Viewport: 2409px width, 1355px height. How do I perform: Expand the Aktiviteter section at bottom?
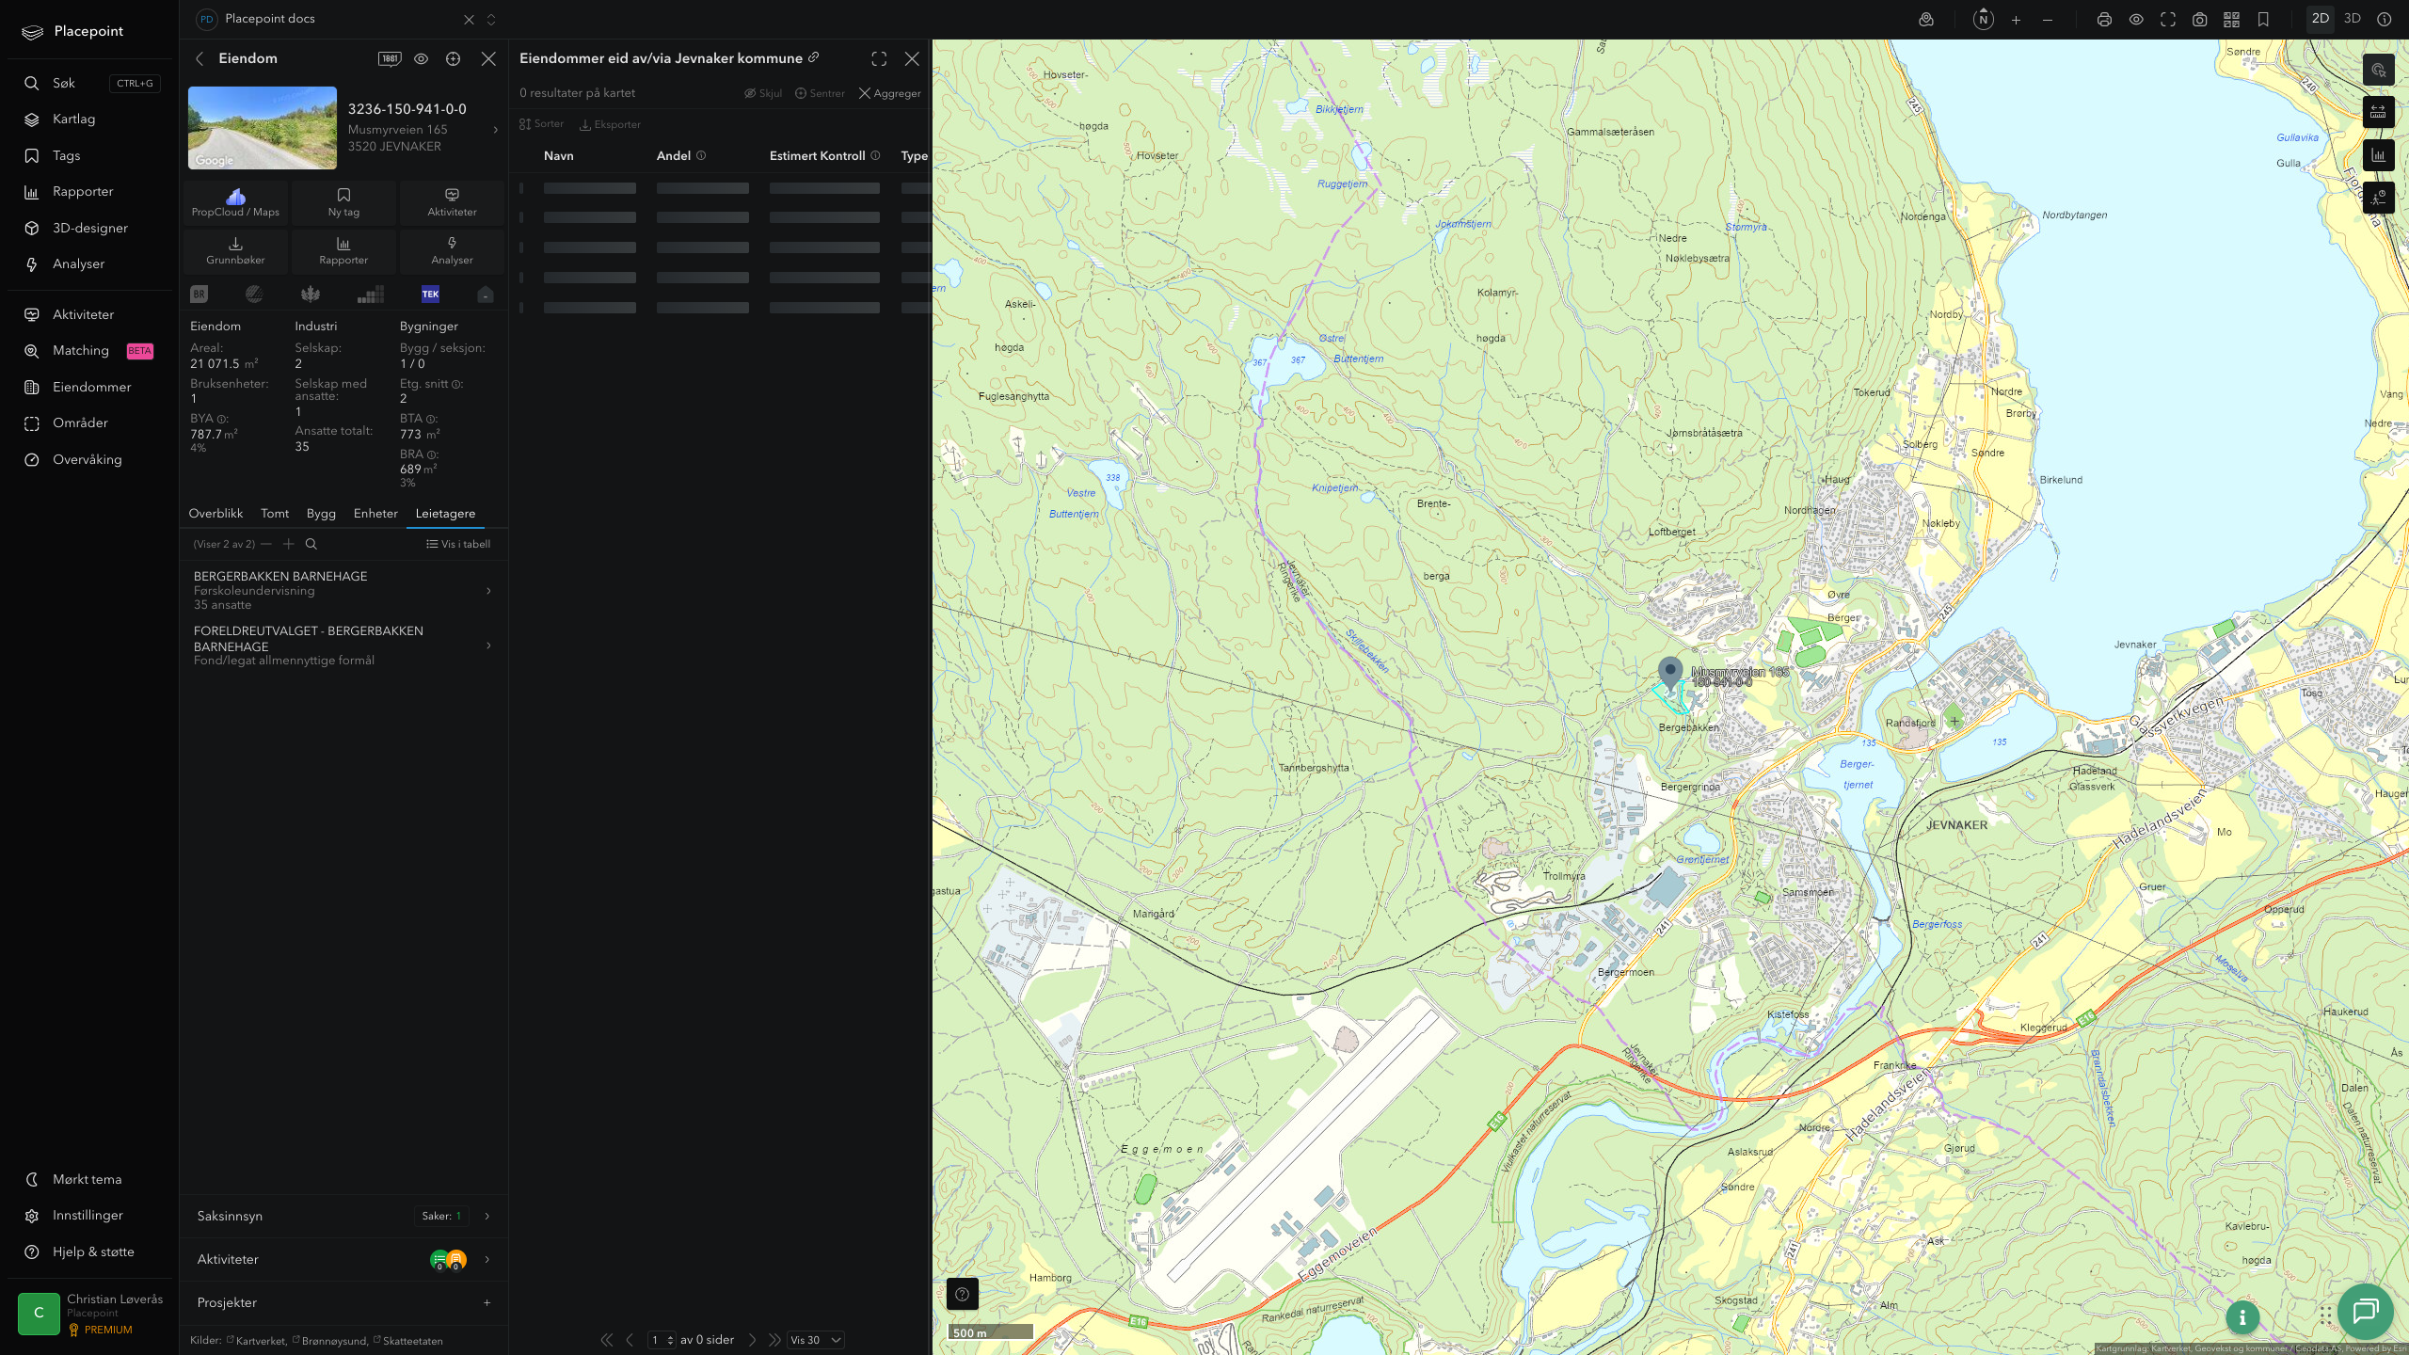343,1259
